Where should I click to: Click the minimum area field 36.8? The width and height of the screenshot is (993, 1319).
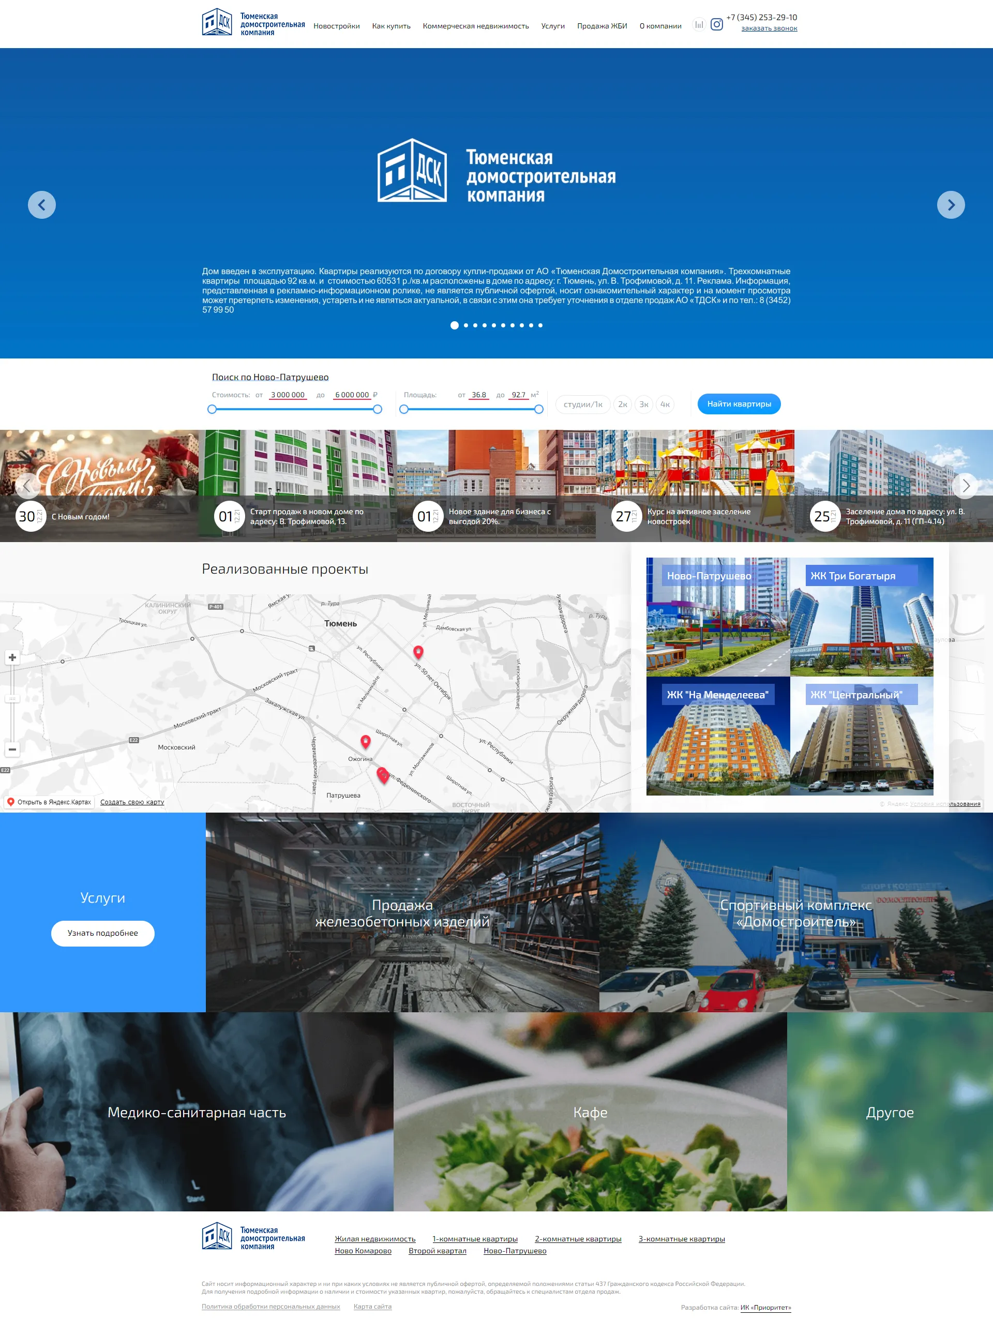[478, 395]
